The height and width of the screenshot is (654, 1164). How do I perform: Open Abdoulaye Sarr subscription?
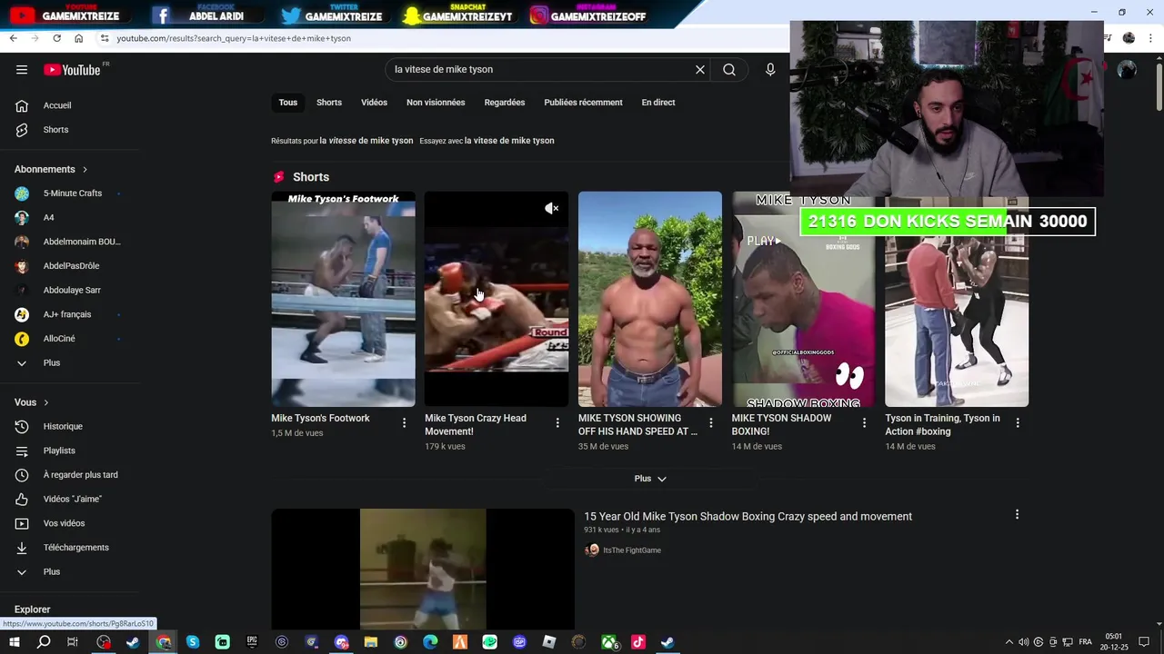click(x=70, y=291)
